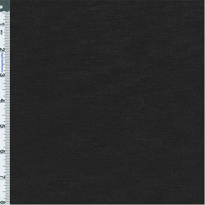Click the gray tab above the ruler

click(x=5, y=6)
